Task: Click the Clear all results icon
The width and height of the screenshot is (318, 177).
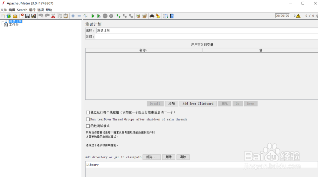Action: coord(144,16)
